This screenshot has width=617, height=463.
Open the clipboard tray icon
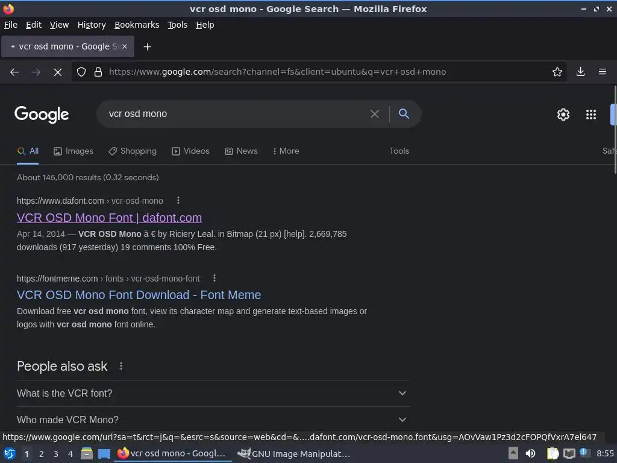553,453
